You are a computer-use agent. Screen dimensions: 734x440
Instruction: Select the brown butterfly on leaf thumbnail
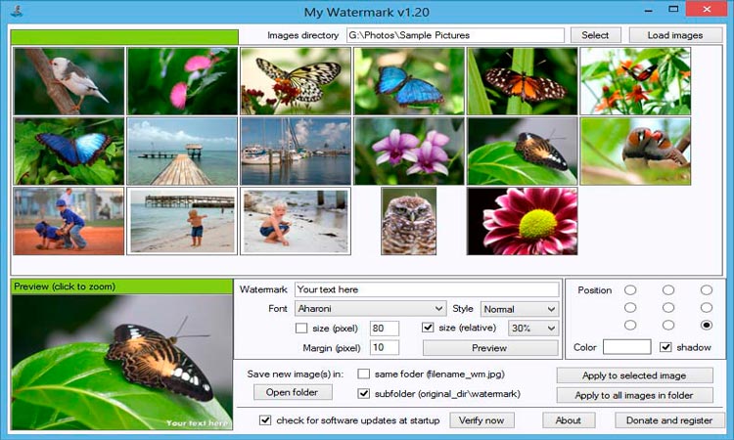[522, 151]
